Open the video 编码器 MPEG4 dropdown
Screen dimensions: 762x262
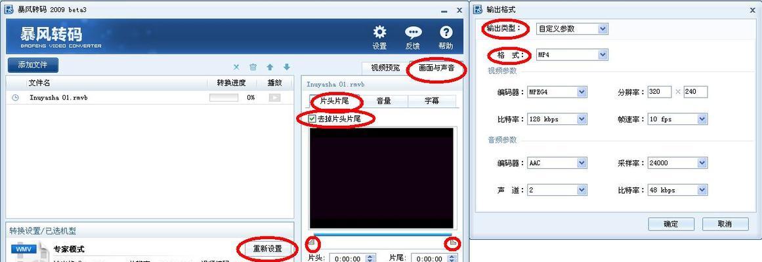point(582,92)
